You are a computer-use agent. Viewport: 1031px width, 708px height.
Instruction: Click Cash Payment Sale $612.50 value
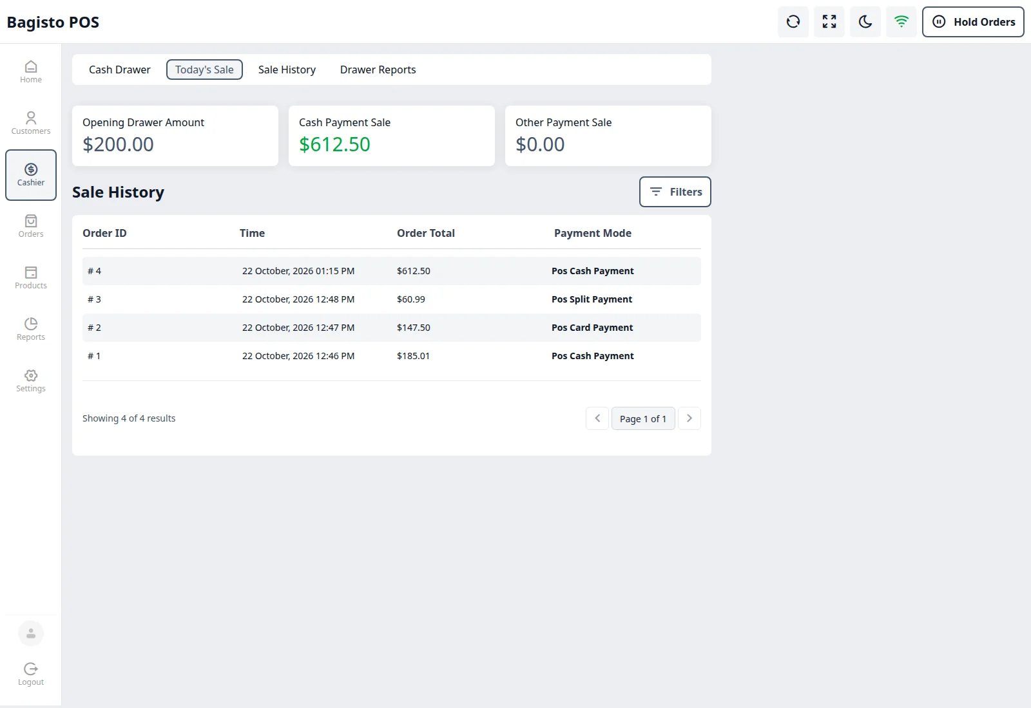tap(334, 144)
